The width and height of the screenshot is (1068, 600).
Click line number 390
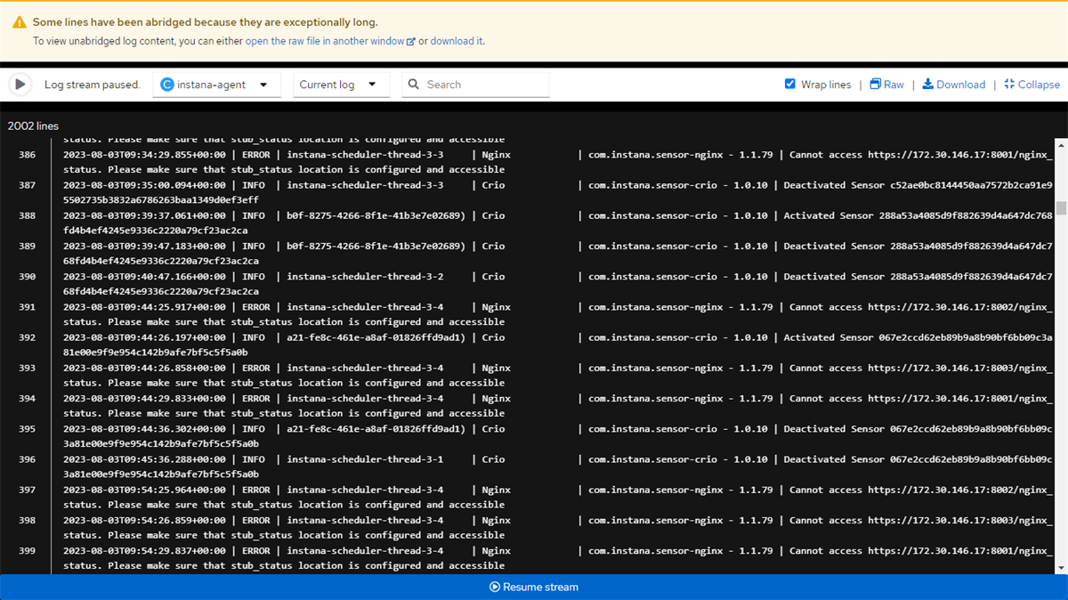pos(27,277)
